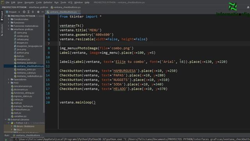Select imagen.ico in the project tree
This screenshot has width=250, height=141.
pyautogui.click(x=22, y=43)
